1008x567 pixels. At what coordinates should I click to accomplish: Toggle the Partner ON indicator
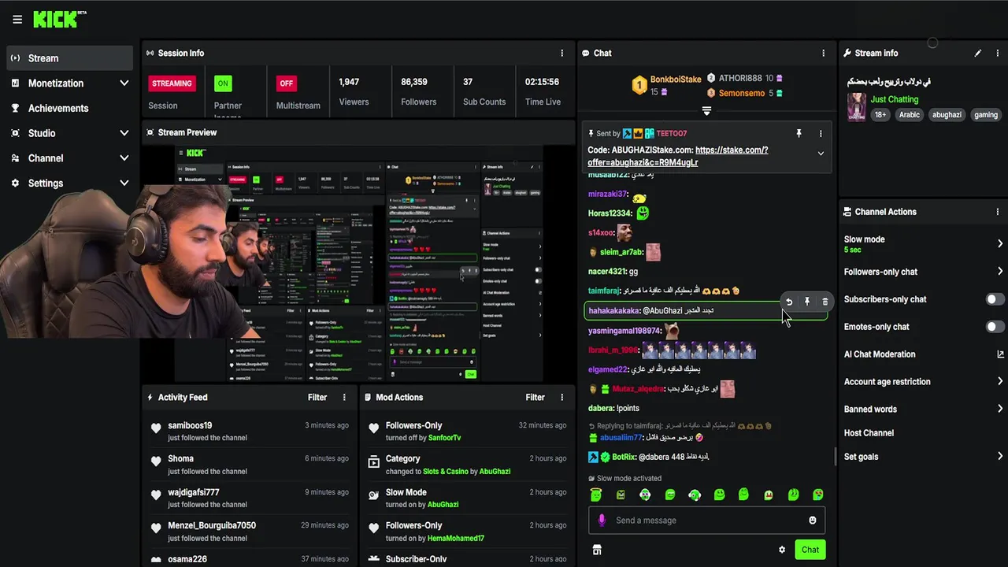point(223,83)
